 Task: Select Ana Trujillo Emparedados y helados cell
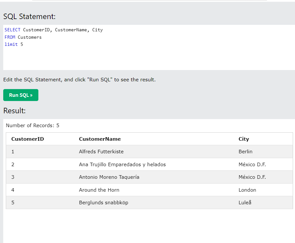click(x=122, y=165)
